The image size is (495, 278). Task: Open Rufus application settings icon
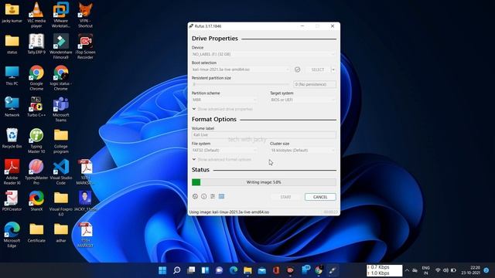[x=213, y=196]
